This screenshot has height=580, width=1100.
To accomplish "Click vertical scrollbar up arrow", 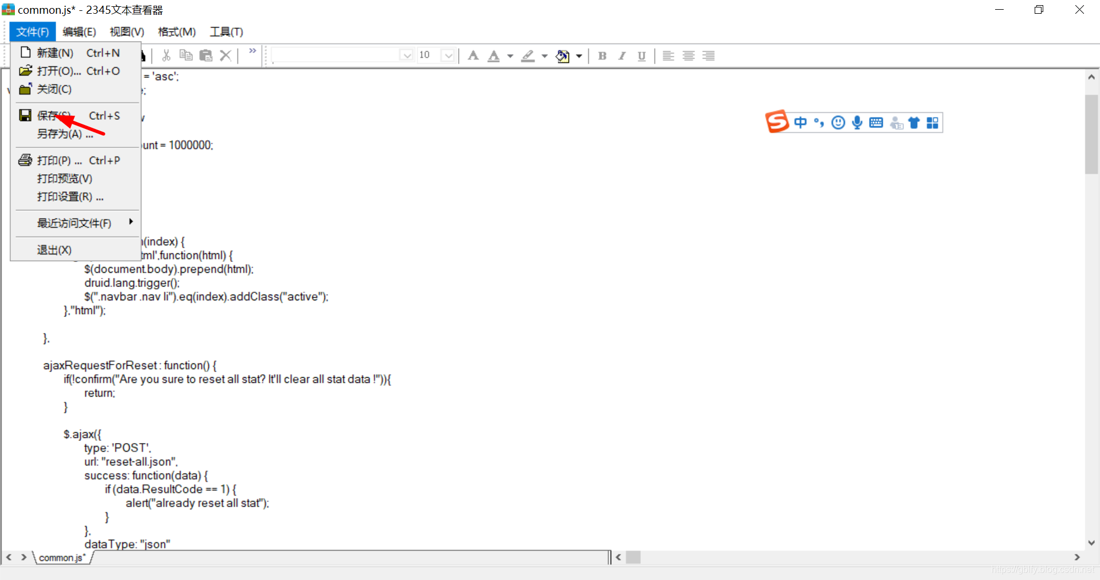I will click(x=1091, y=77).
